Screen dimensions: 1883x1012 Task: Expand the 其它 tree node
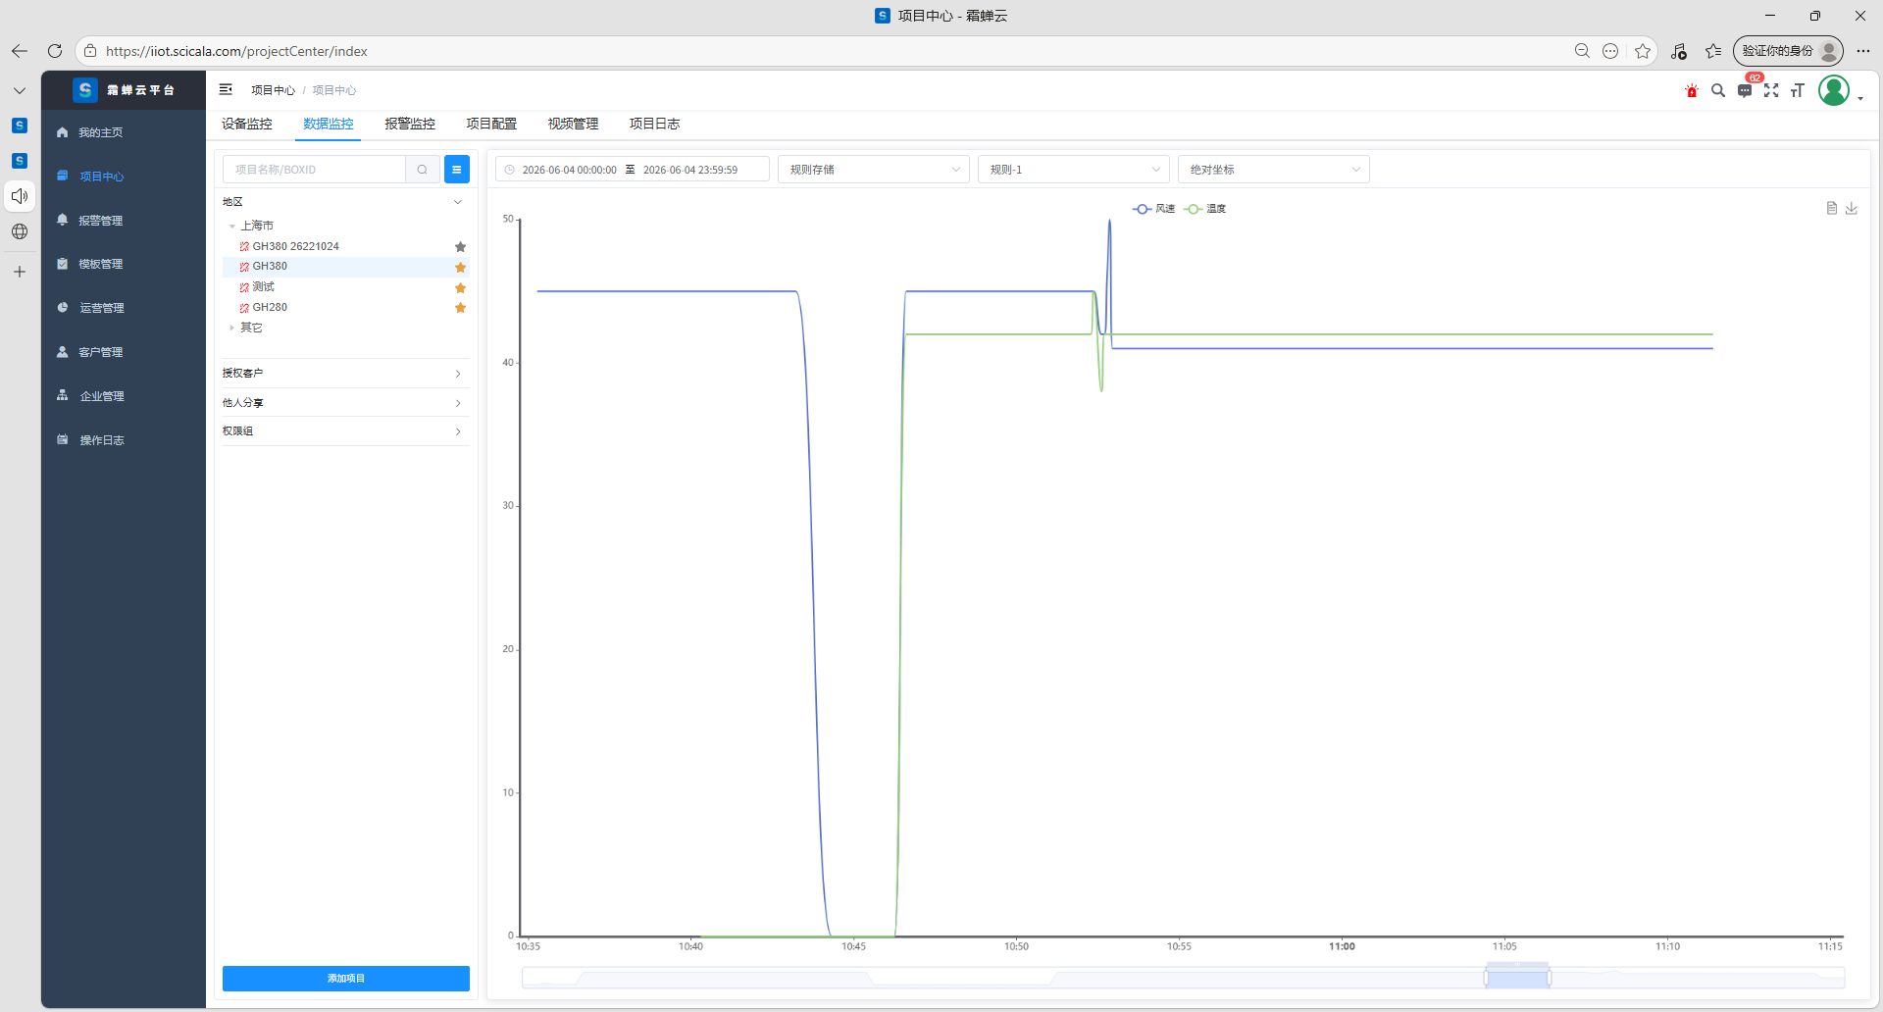(x=232, y=328)
